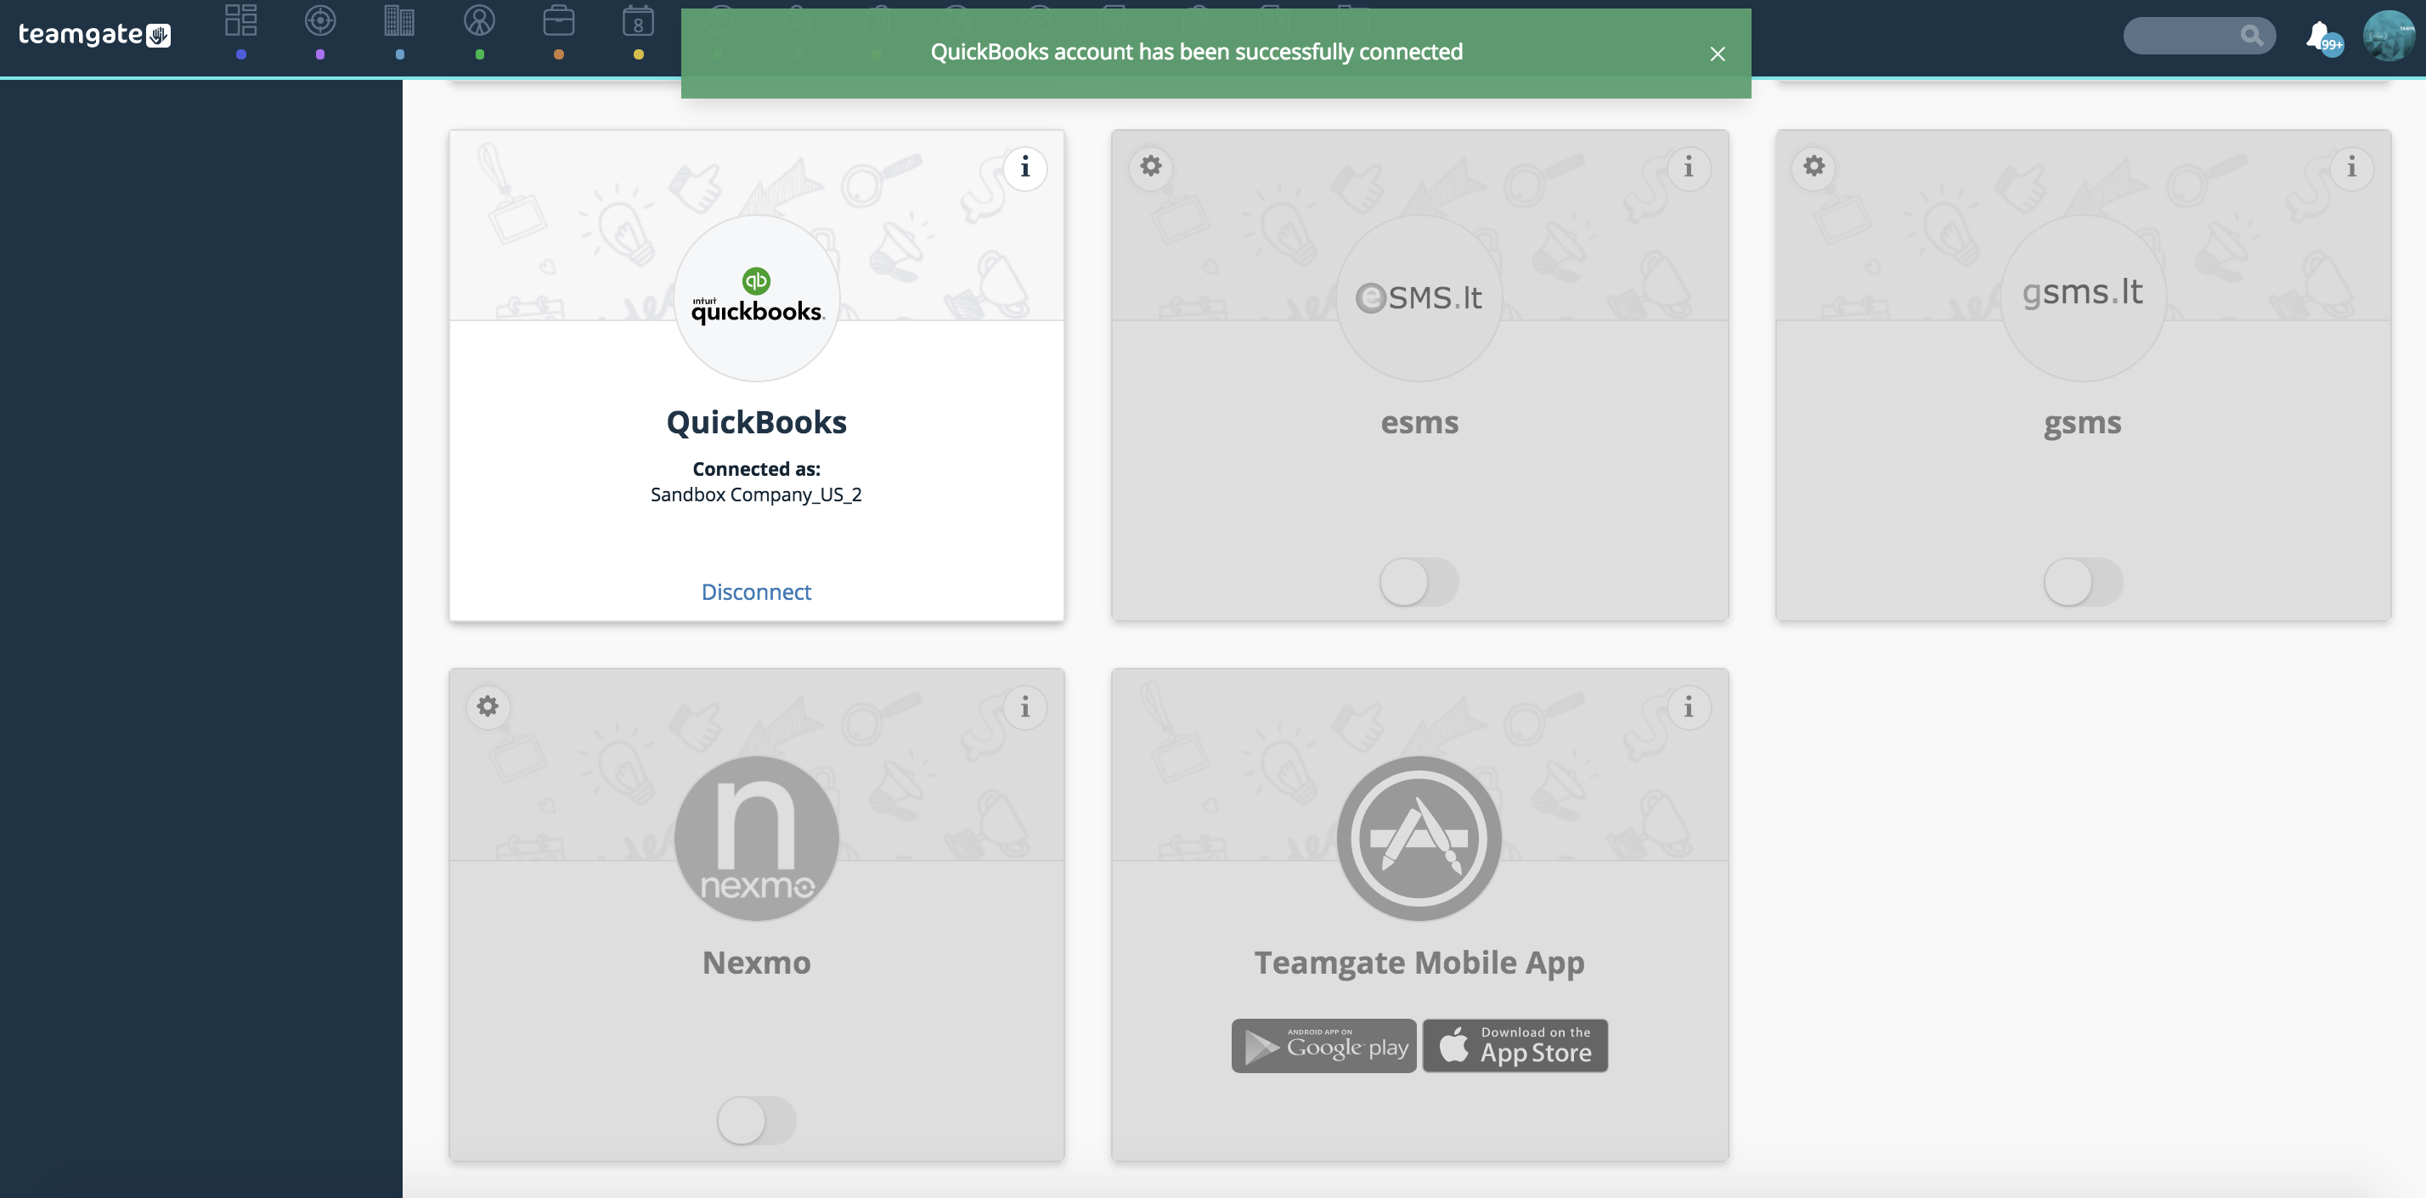Click the esms card title
This screenshot has height=1198, width=2426.
pos(1419,423)
